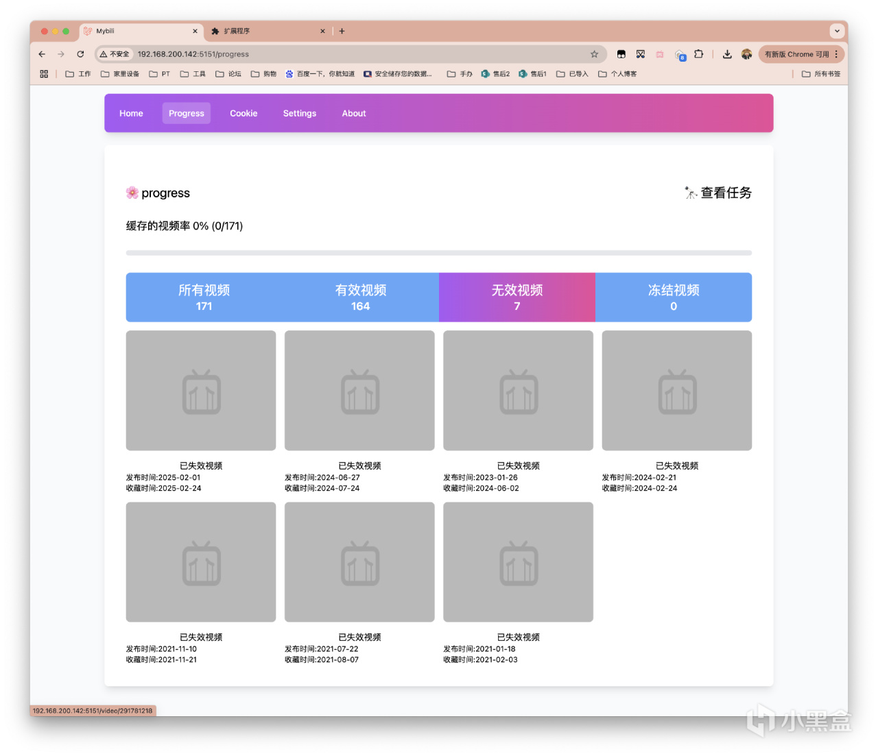Image resolution: width=878 pixels, height=756 pixels.
Task: Open the Chrome three-dot menu
Action: (836, 54)
